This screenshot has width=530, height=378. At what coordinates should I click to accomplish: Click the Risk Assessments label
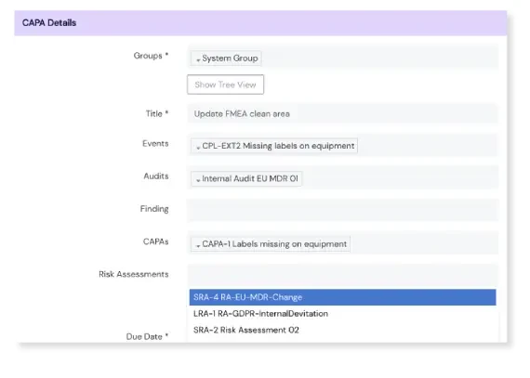point(134,274)
